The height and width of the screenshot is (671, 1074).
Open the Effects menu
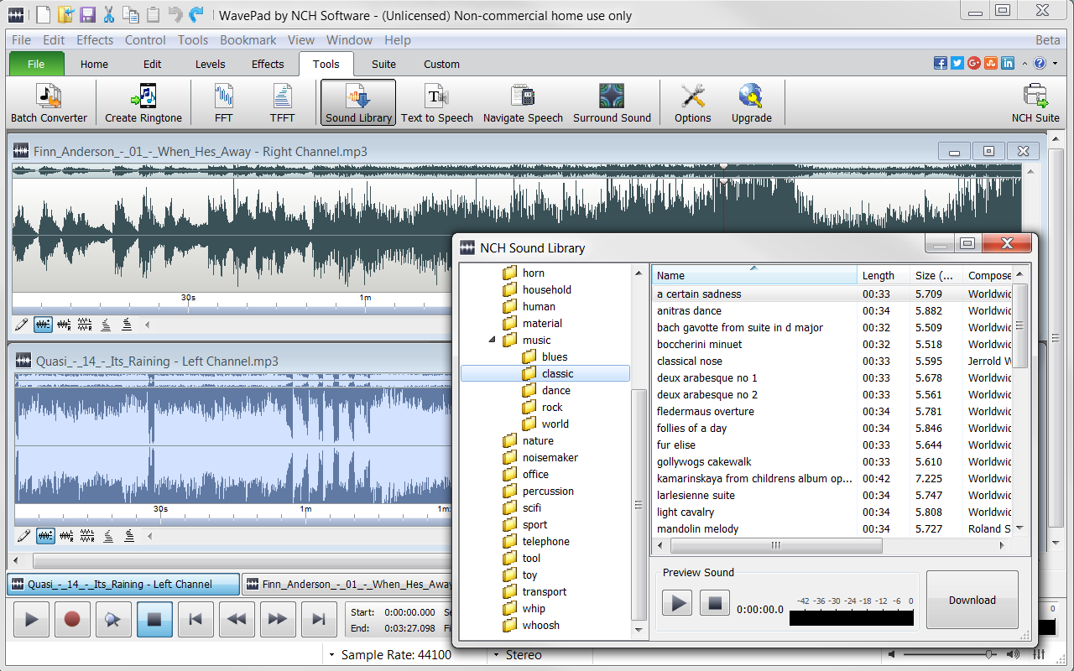pos(94,39)
